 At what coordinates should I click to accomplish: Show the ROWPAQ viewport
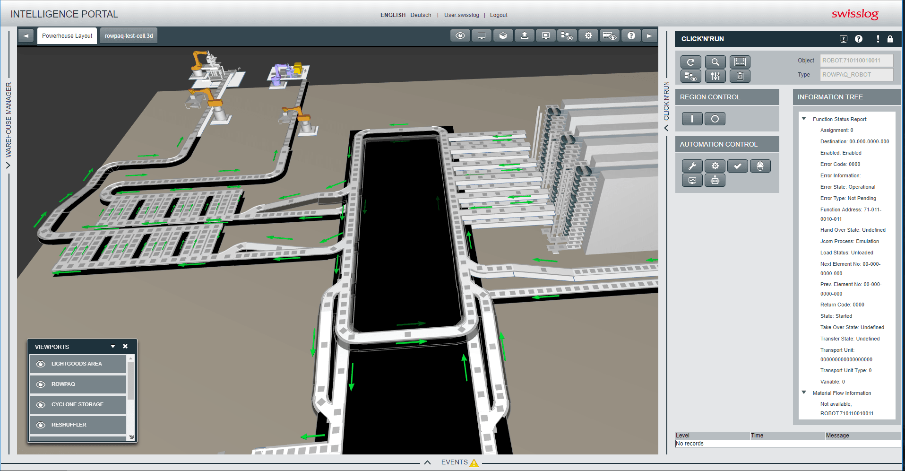[78, 384]
